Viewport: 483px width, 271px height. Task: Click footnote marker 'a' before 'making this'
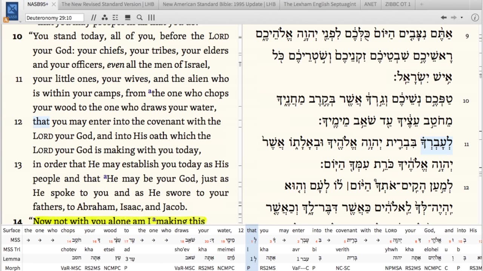click(154, 219)
